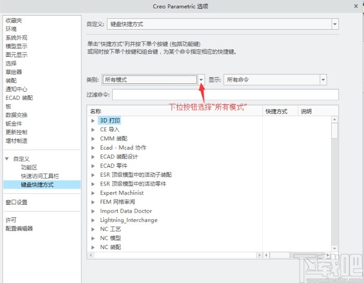Select 模型显示 in the left sidebar
The image size is (364, 283).
tap(16, 46)
